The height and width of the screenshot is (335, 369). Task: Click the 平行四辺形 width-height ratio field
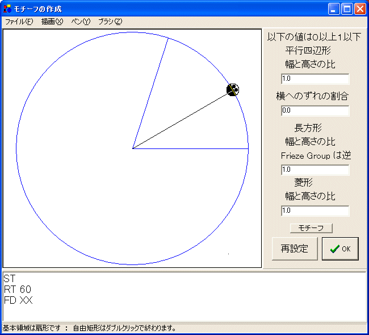click(x=315, y=78)
